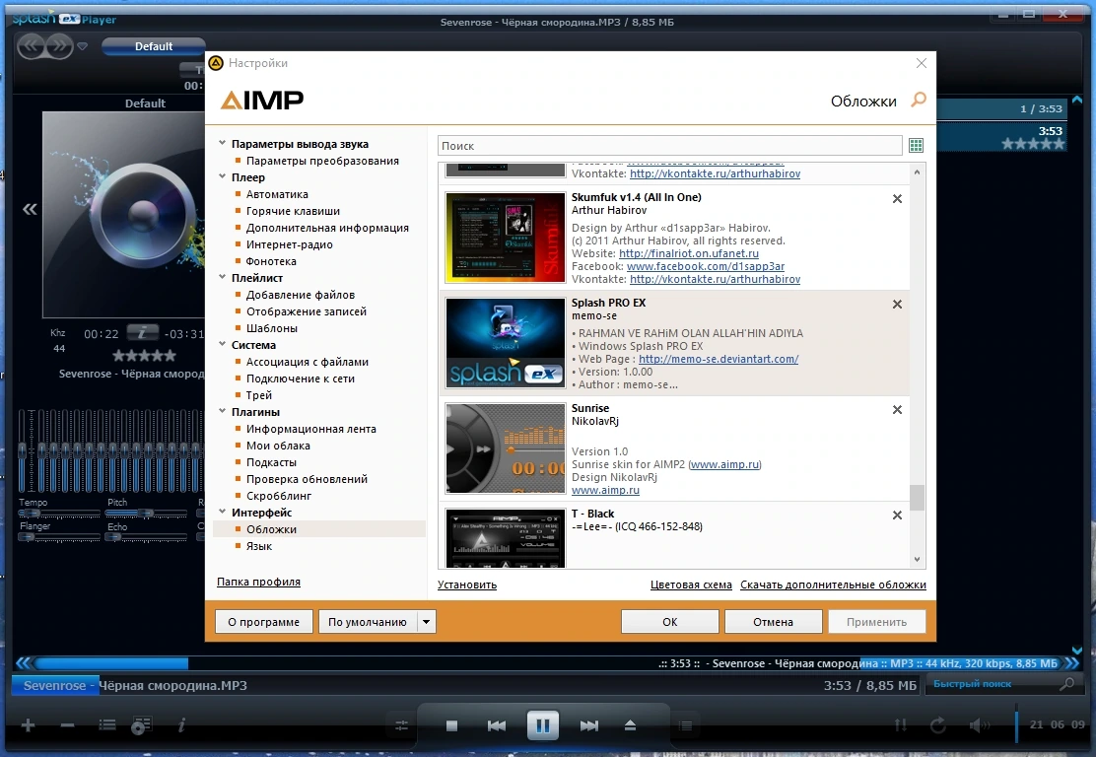Select the Skumfuk v1.4 skin thumbnail
This screenshot has height=757, width=1096.
pyautogui.click(x=506, y=238)
